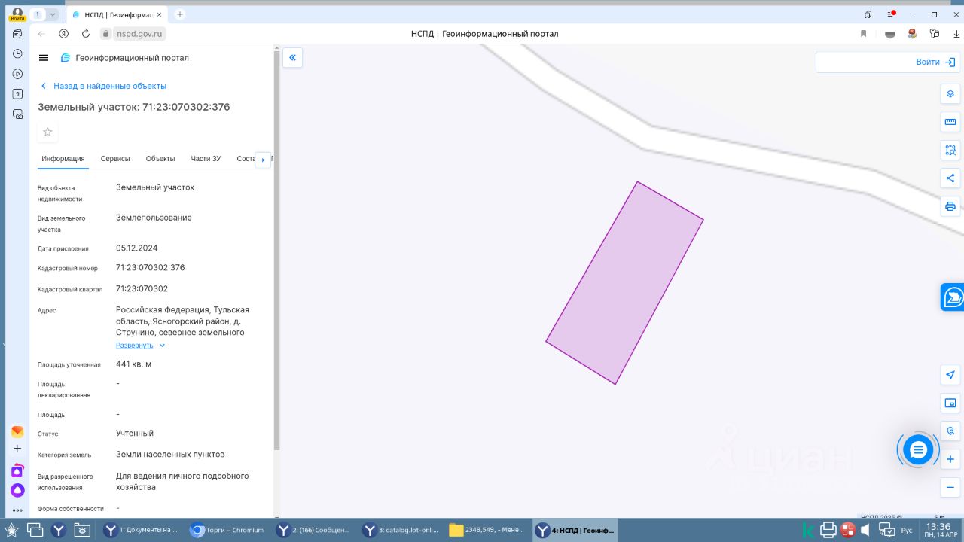The height and width of the screenshot is (542, 964).
Task: Select the ruler measurement tool
Action: tap(950, 122)
